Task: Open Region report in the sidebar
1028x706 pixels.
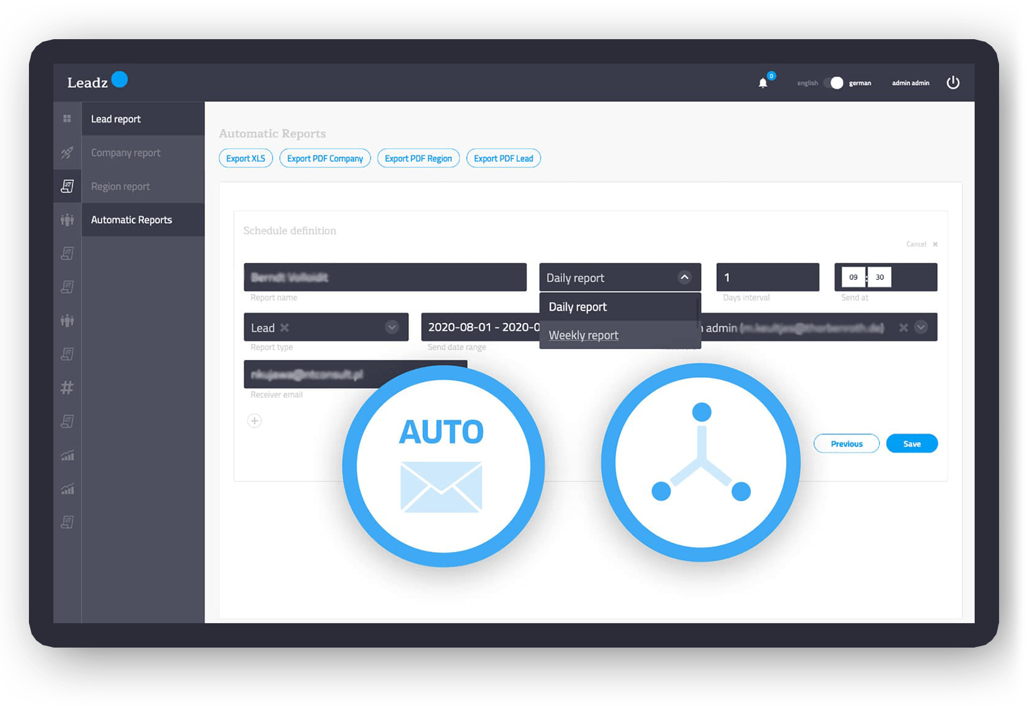Action: pos(143,186)
